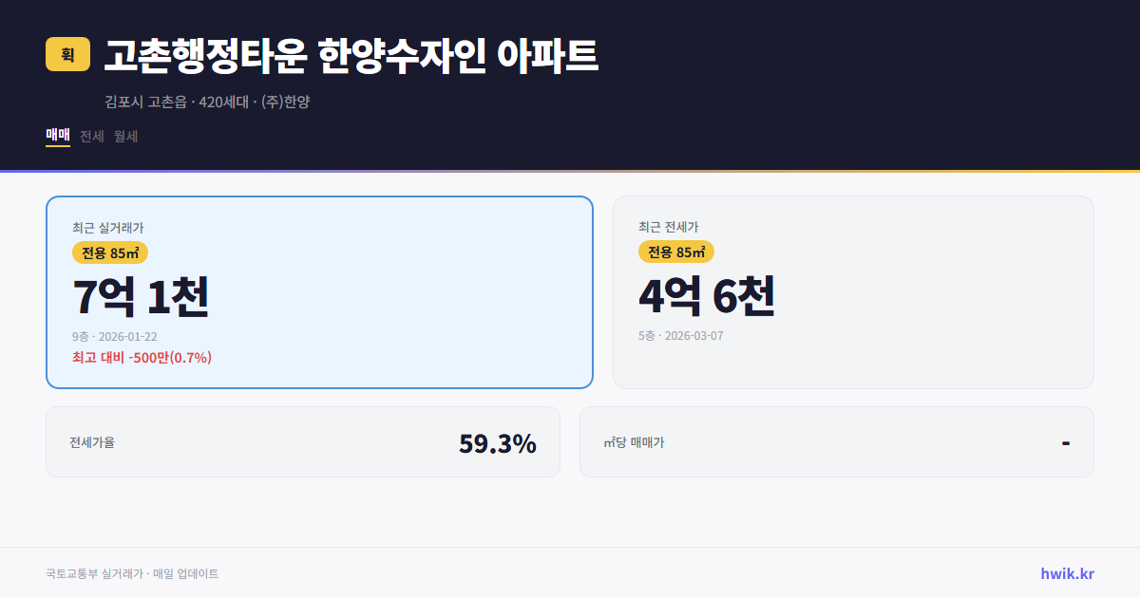
Task: Click the ㎡당 매매가 card
Action: pos(836,441)
